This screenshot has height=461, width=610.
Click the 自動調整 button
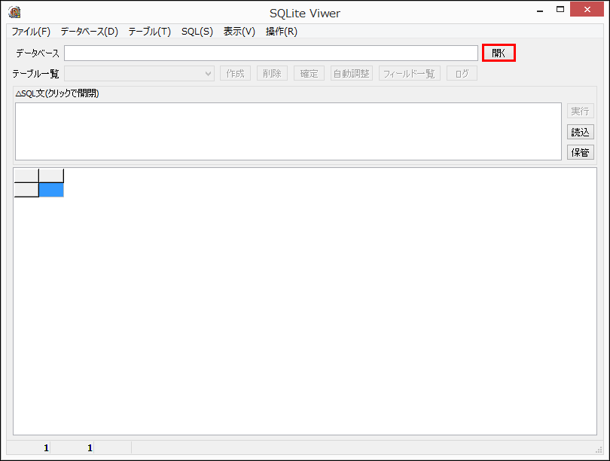pos(352,74)
